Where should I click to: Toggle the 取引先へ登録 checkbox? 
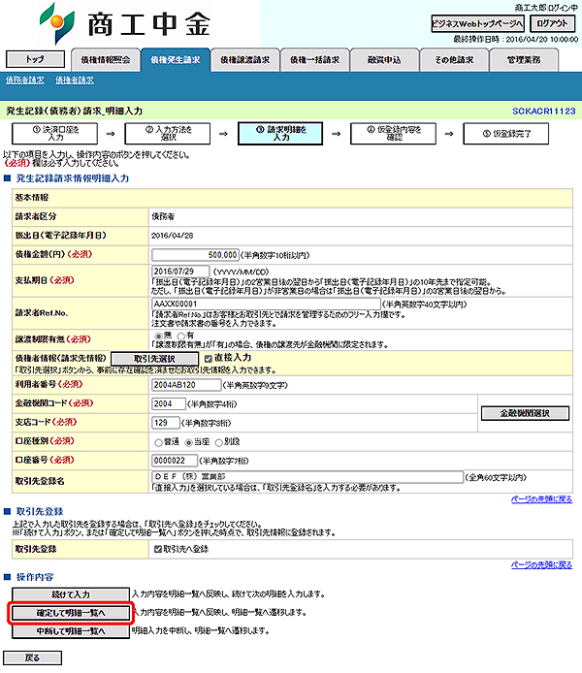pos(157,549)
